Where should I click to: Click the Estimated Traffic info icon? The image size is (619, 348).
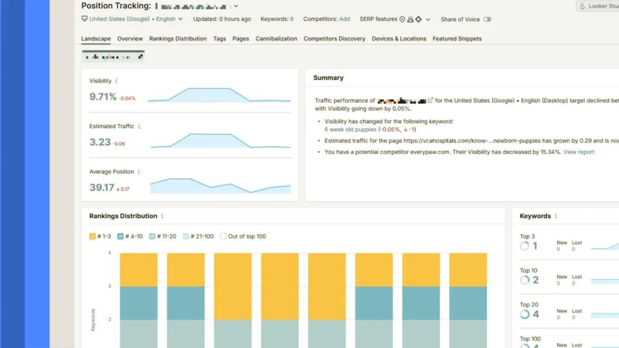point(140,126)
